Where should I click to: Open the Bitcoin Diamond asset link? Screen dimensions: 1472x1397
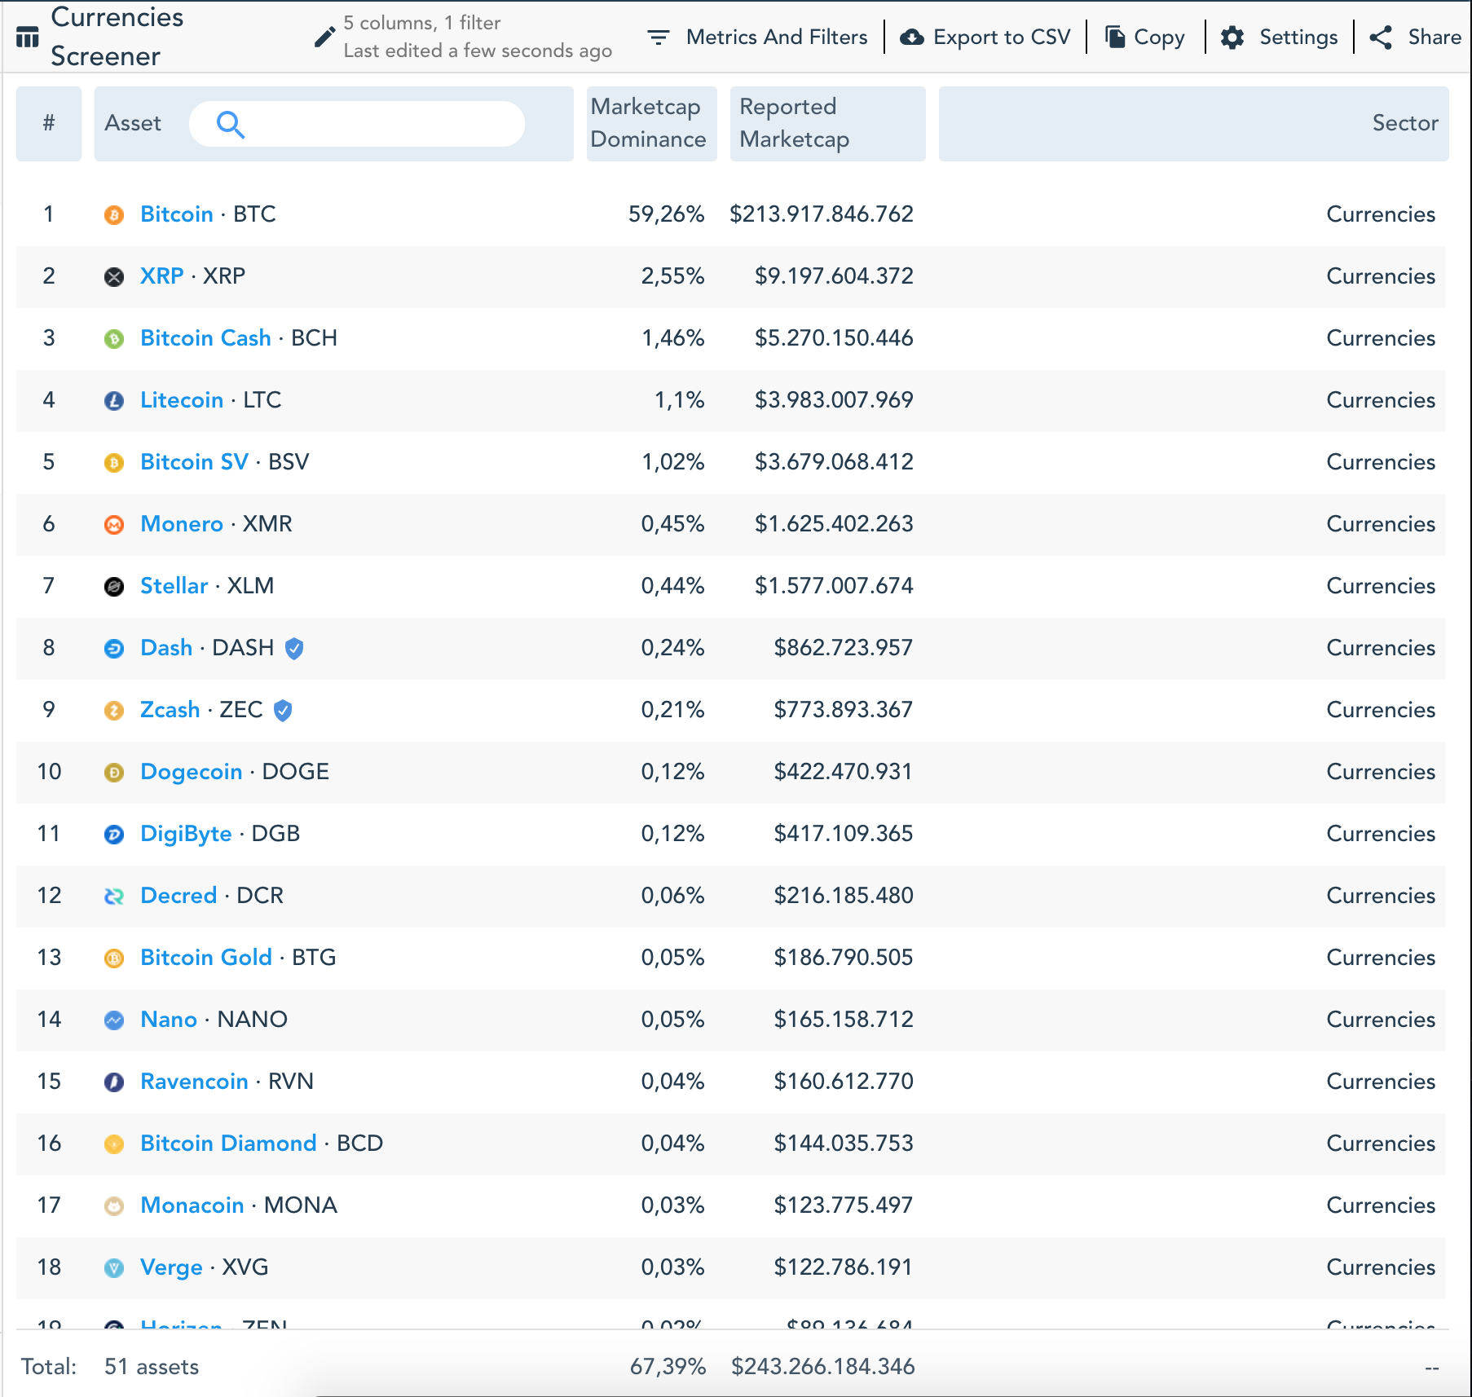pos(228,1144)
